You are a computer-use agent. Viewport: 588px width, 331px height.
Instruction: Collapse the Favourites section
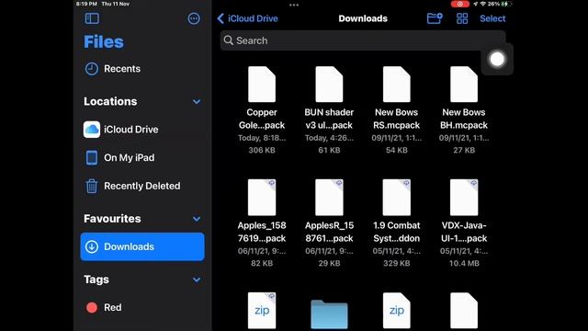click(x=197, y=219)
